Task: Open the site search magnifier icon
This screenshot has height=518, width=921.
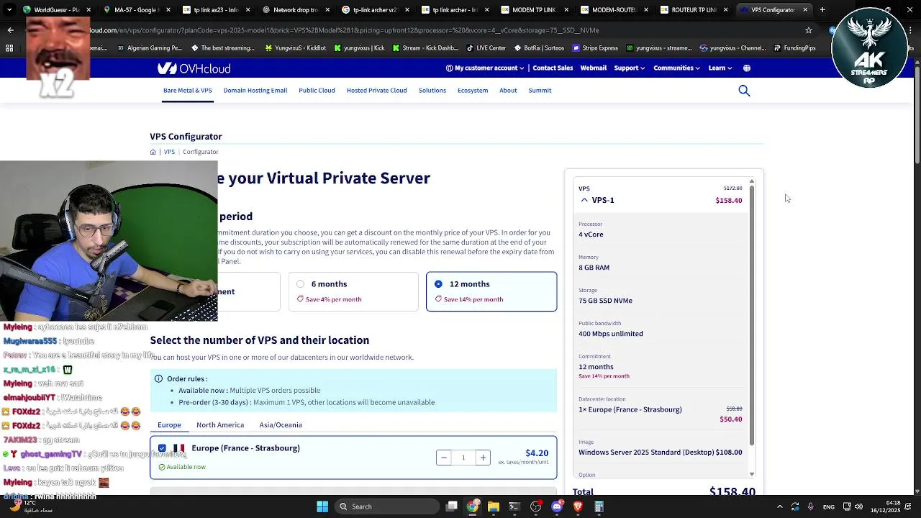Action: pos(744,91)
